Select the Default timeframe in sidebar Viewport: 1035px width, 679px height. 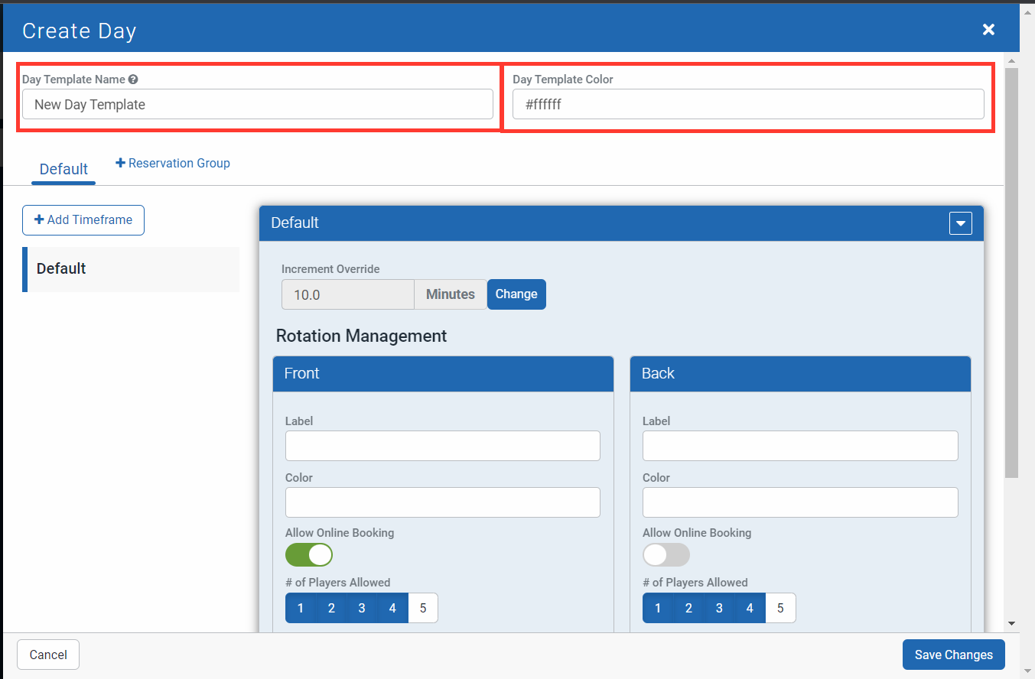132,268
